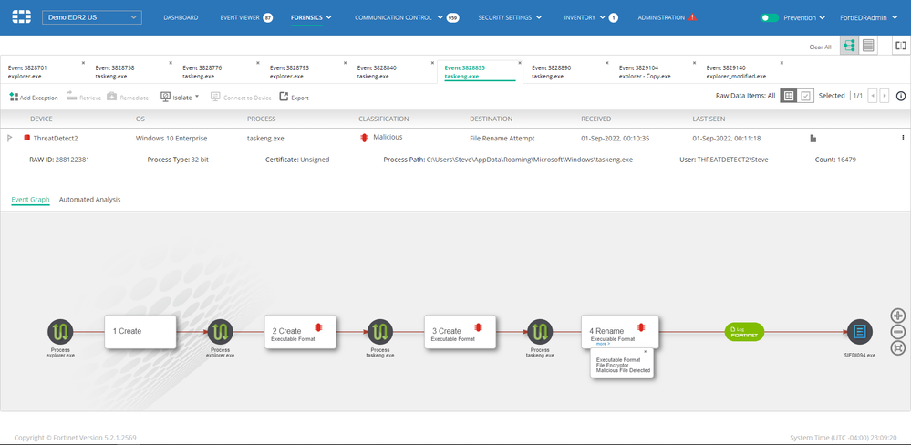Click the Administration red warning icon
This screenshot has width=911, height=445.
pos(692,17)
